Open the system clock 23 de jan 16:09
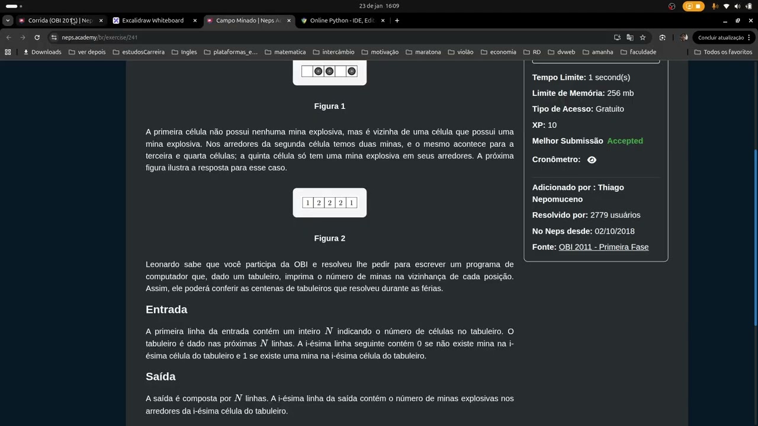Viewport: 758px width, 426px height. [379, 6]
